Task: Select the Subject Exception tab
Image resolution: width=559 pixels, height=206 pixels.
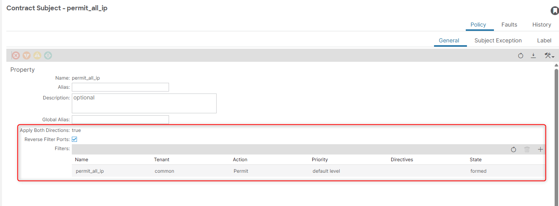Action: (498, 40)
